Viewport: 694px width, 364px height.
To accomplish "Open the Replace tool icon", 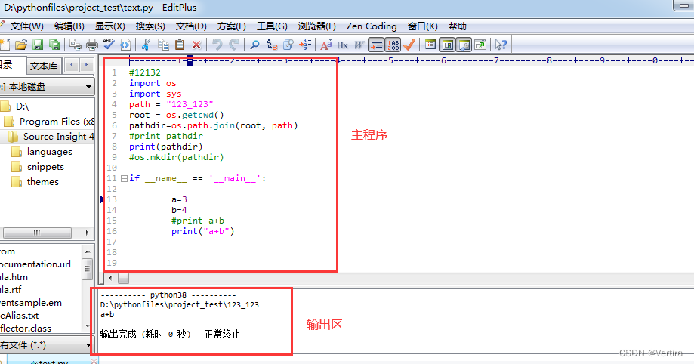I will coord(271,45).
